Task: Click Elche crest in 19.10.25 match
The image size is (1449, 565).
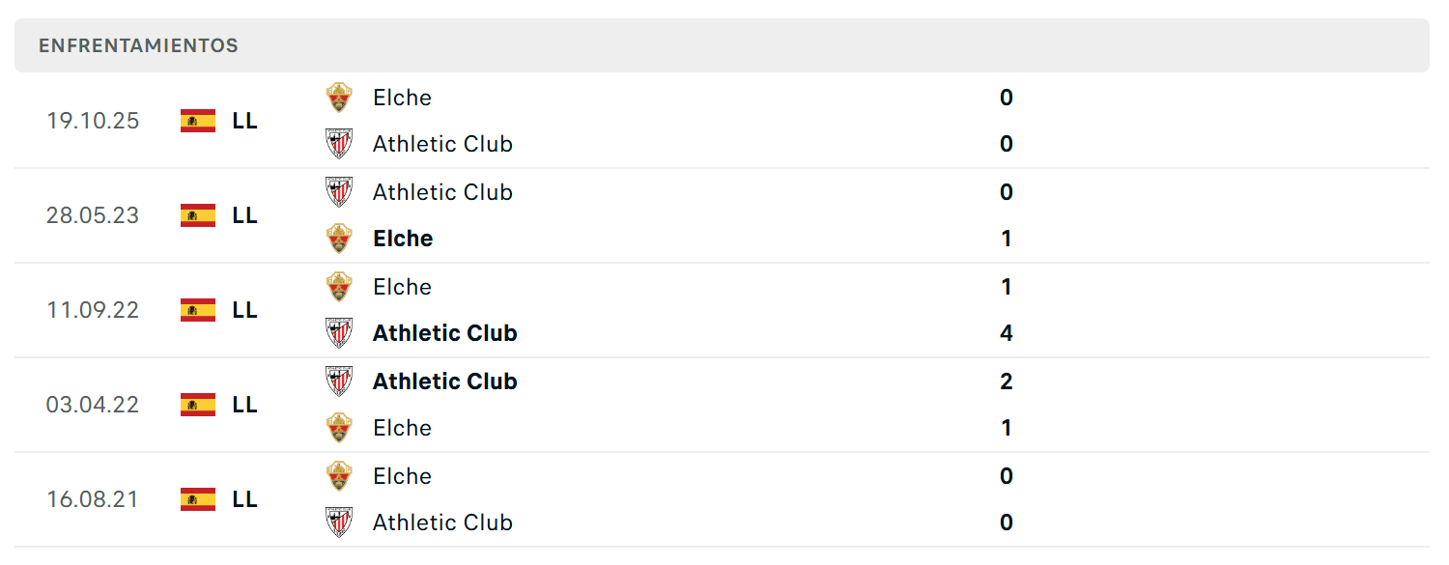Action: click(x=339, y=98)
